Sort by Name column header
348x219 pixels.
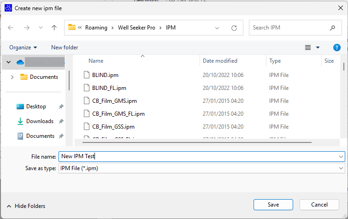(x=96, y=61)
